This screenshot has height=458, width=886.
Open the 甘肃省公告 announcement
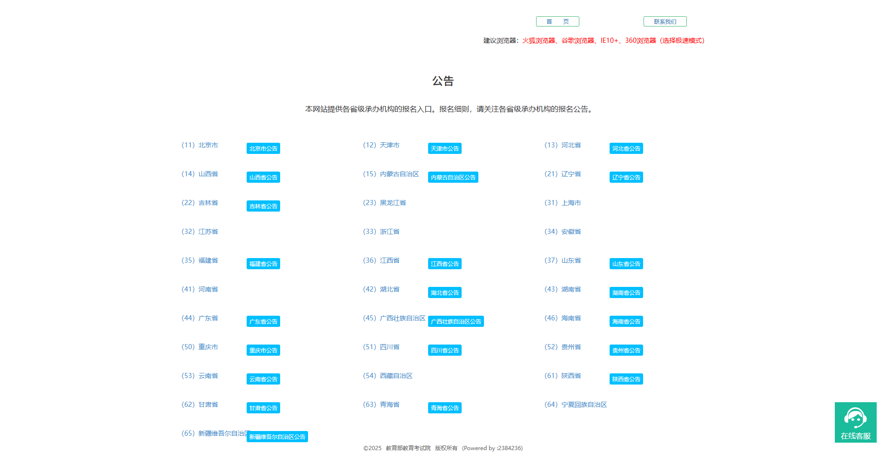(263, 408)
